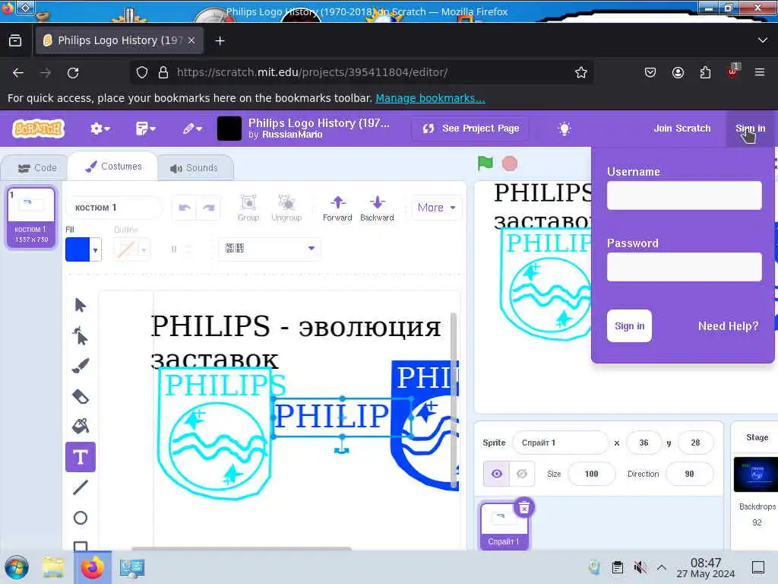Focus the Username input field
Screen dimensions: 778x584
point(685,195)
